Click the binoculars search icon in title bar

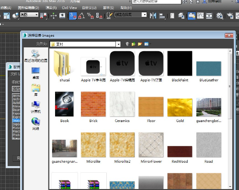(185, 1)
